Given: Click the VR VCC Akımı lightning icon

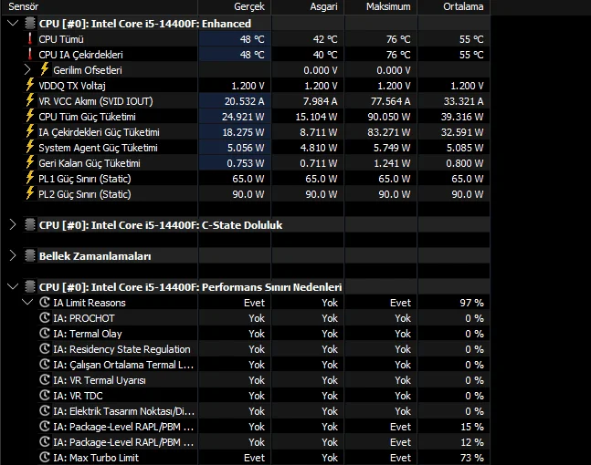Looking at the screenshot, I should click(30, 100).
